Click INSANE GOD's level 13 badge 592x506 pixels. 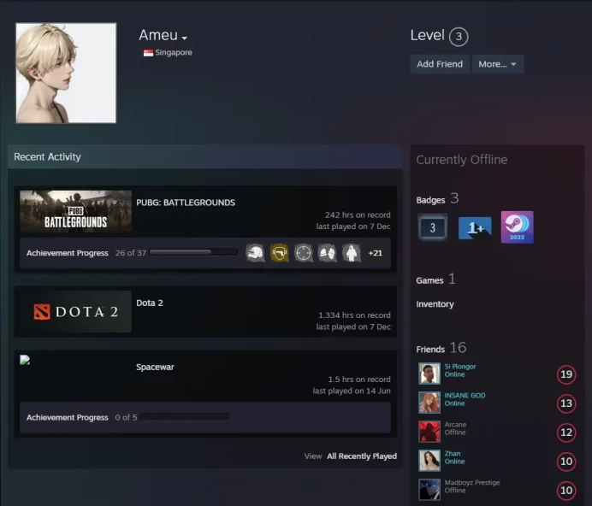(x=566, y=403)
